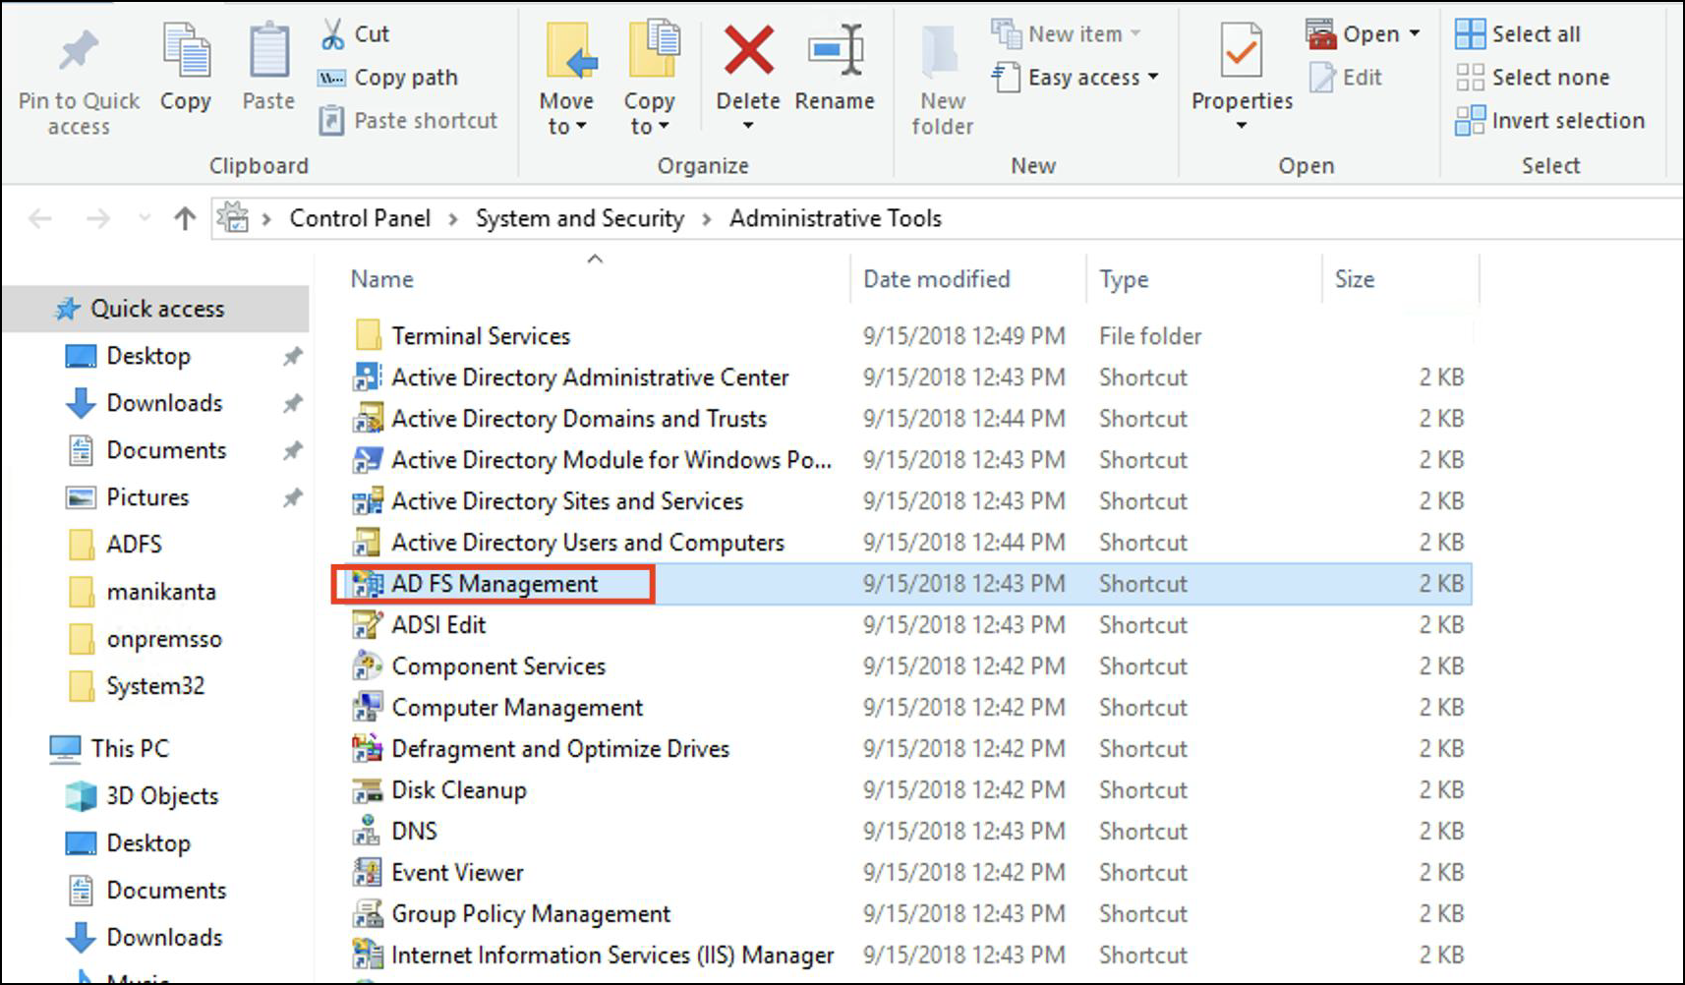This screenshot has height=985, width=1685.
Task: Click the red Delete icon in ribbon
Action: (748, 51)
